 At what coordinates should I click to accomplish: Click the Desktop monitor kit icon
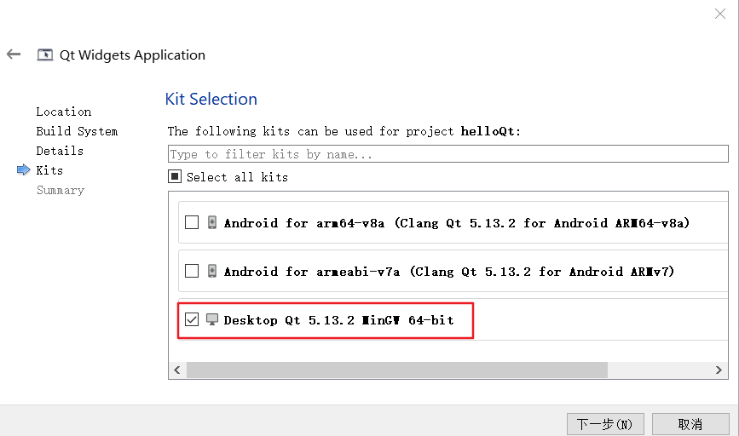click(212, 319)
